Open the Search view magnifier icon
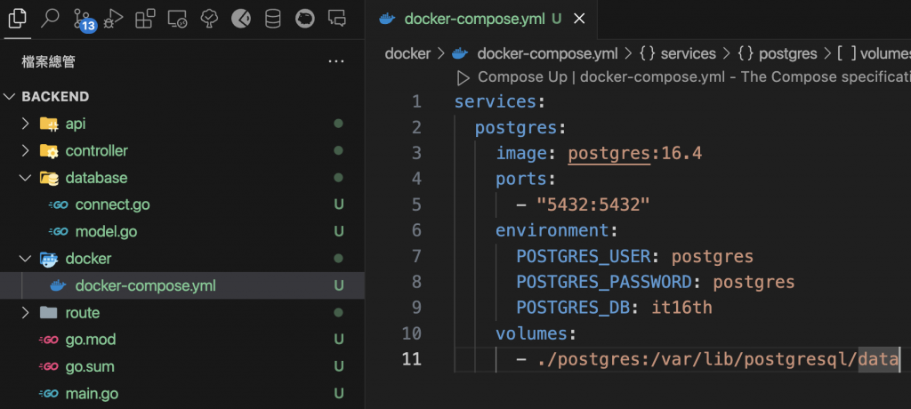Viewport: 911px width, 409px height. (50, 19)
